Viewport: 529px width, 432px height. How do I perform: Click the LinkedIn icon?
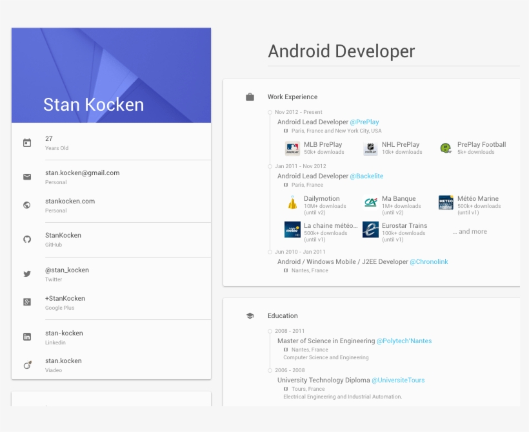pyautogui.click(x=26, y=336)
